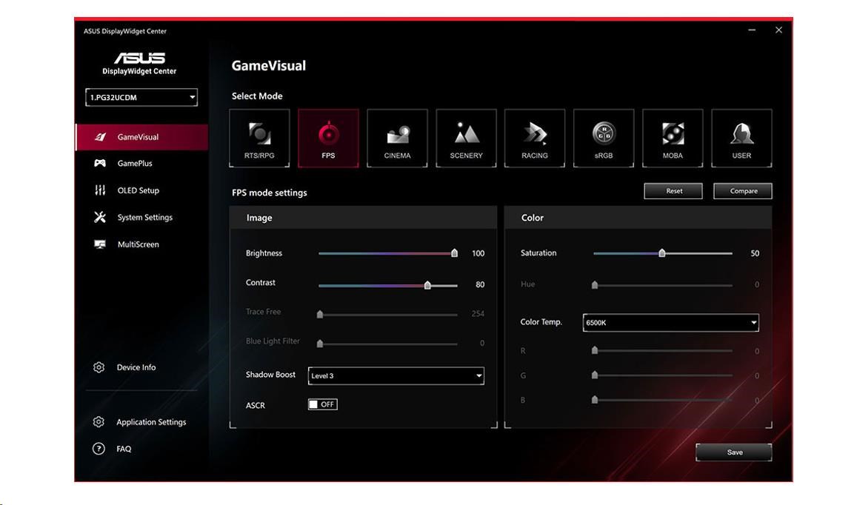Viewport: 854px width, 505px height.
Task: Go to the GamePlus section
Action: 135,163
